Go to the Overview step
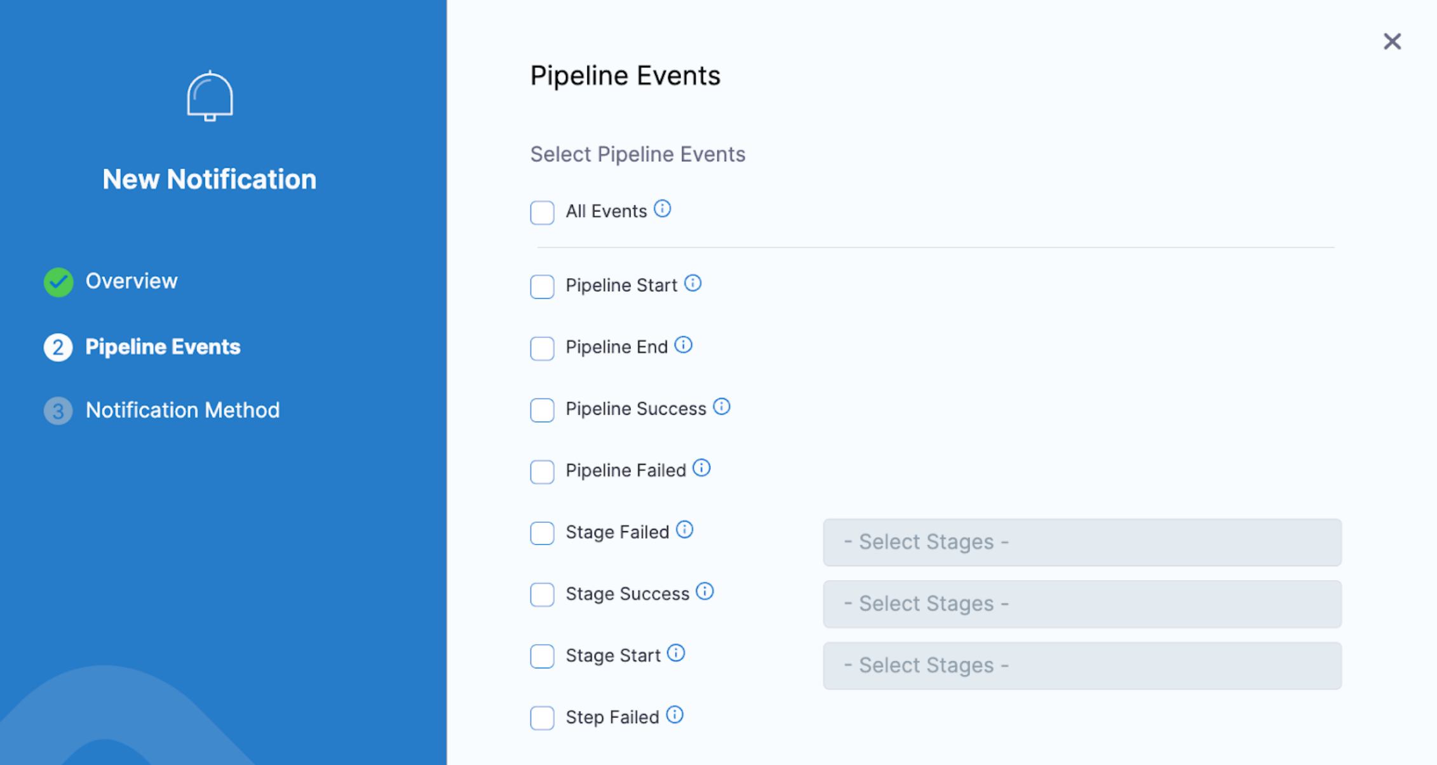1437x765 pixels. 131,281
